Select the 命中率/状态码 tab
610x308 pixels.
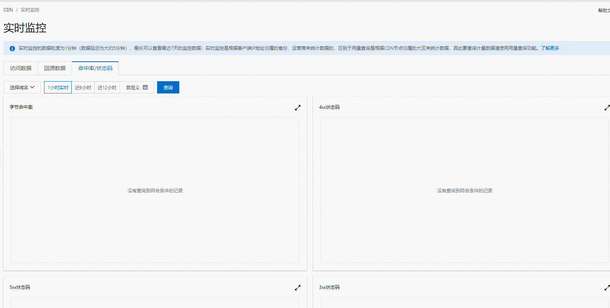95,68
